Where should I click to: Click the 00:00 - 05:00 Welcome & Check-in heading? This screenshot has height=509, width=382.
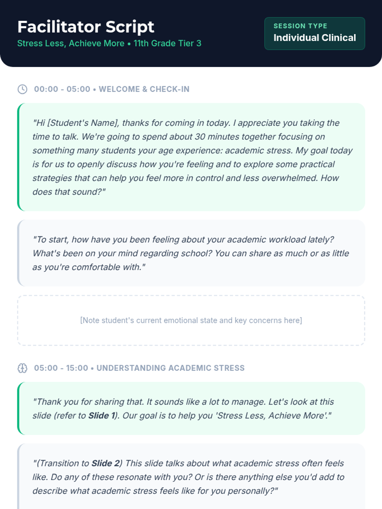112,89
